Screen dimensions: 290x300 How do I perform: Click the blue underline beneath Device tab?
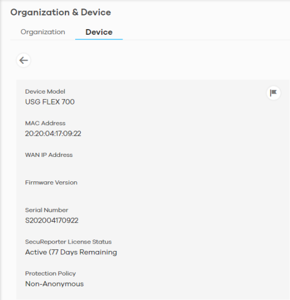(x=99, y=39)
